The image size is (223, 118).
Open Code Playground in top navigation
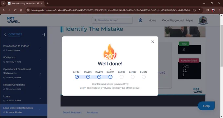pos(173,20)
